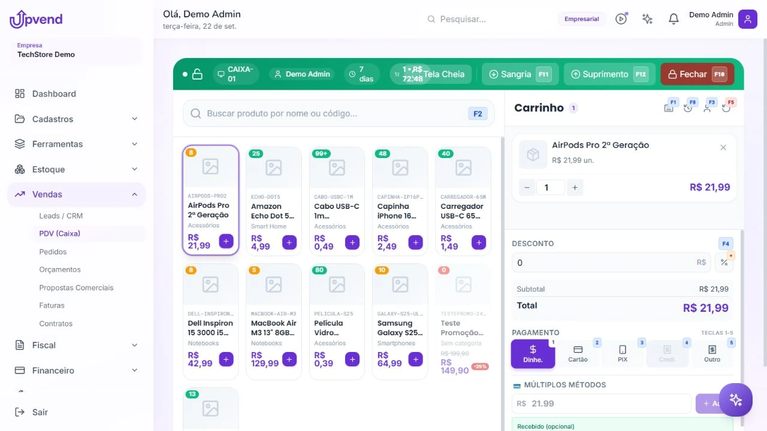Open the AI sparkle assistant in header
The height and width of the screenshot is (431, 767).
tap(647, 19)
